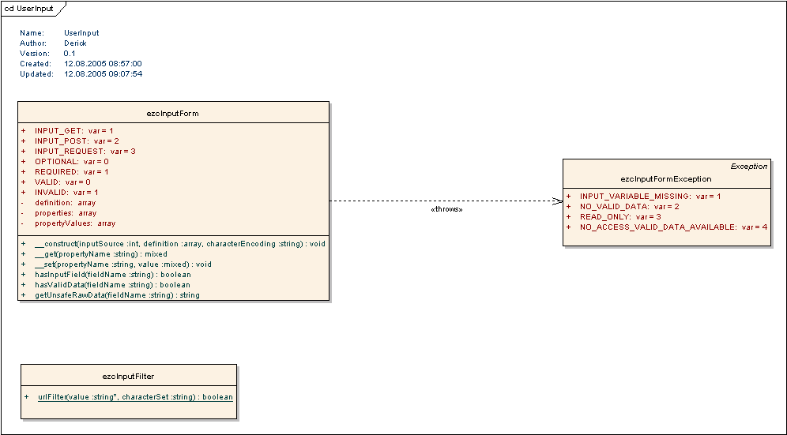
Task: Click the dependency arrowhead at ezcInputFormException
Action: (x=558, y=201)
